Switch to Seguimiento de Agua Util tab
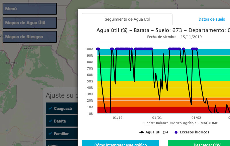The image size is (230, 146). 127,19
